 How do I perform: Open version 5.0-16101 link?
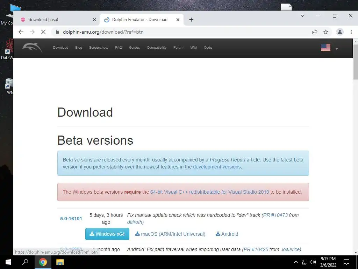(71, 219)
